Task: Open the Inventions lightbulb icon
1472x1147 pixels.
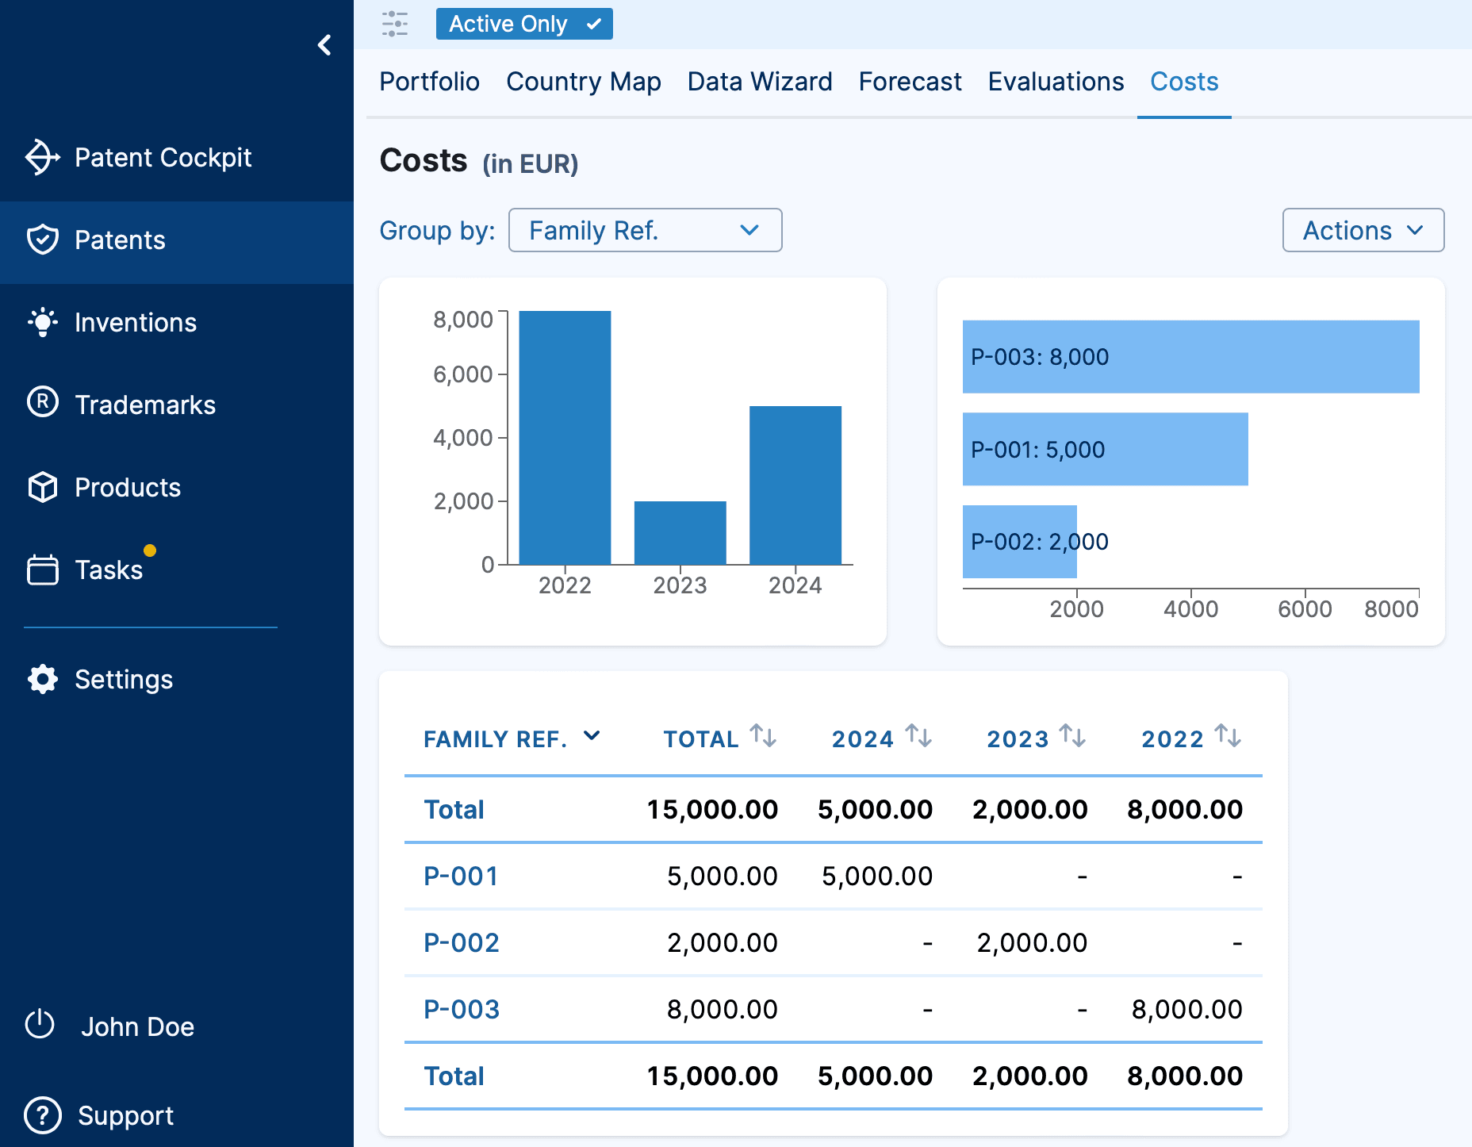Action: pyautogui.click(x=44, y=322)
